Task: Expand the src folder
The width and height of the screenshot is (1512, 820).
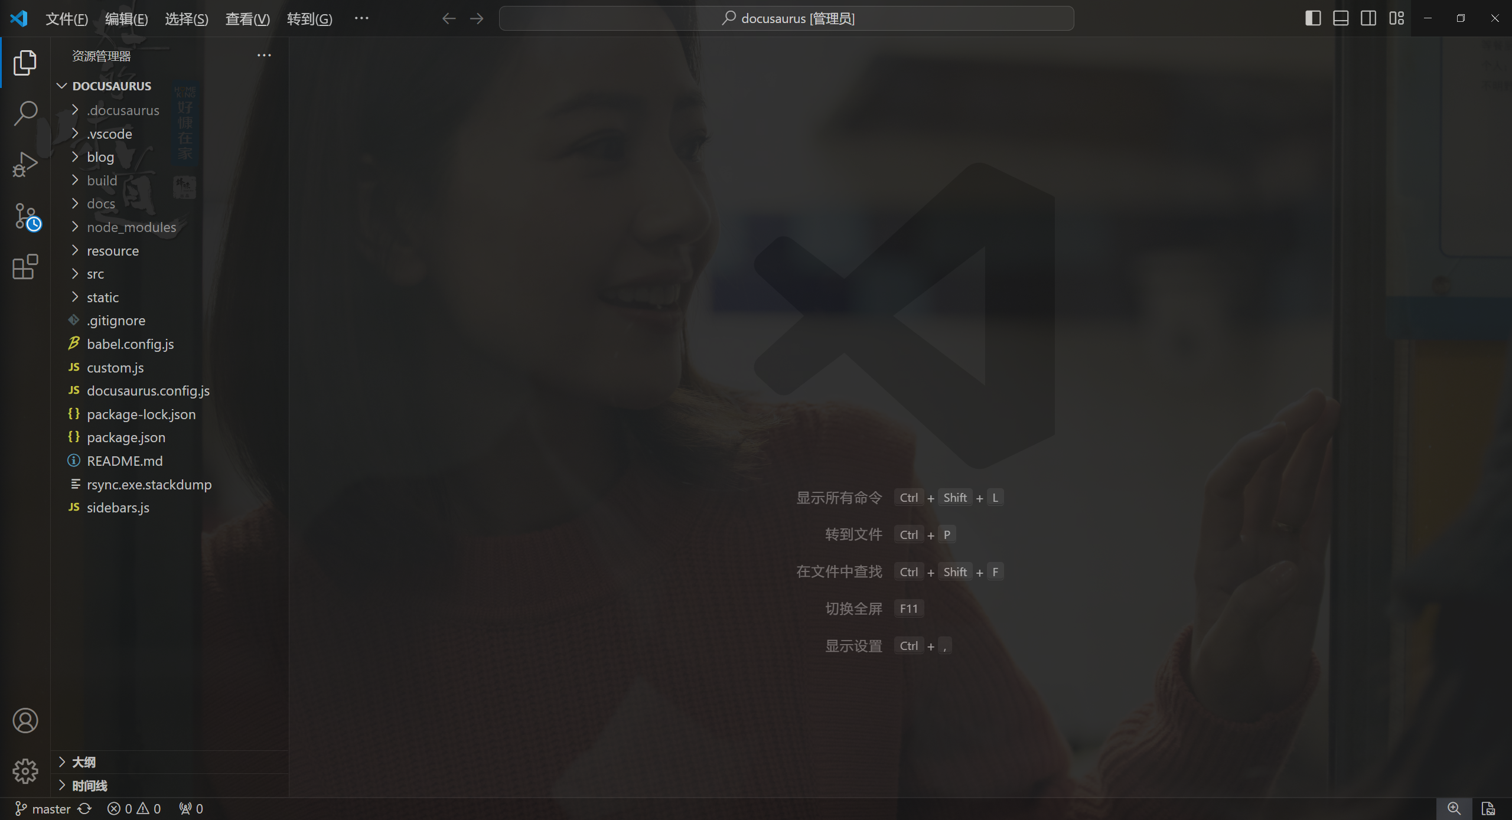Action: click(170, 274)
